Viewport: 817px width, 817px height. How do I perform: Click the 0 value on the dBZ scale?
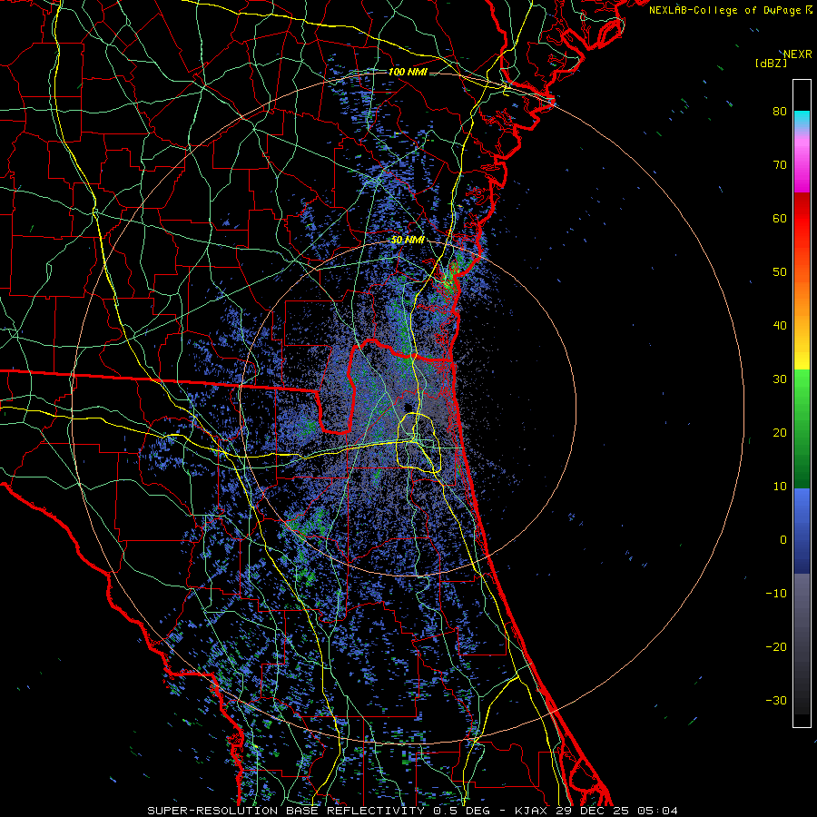[x=783, y=540]
